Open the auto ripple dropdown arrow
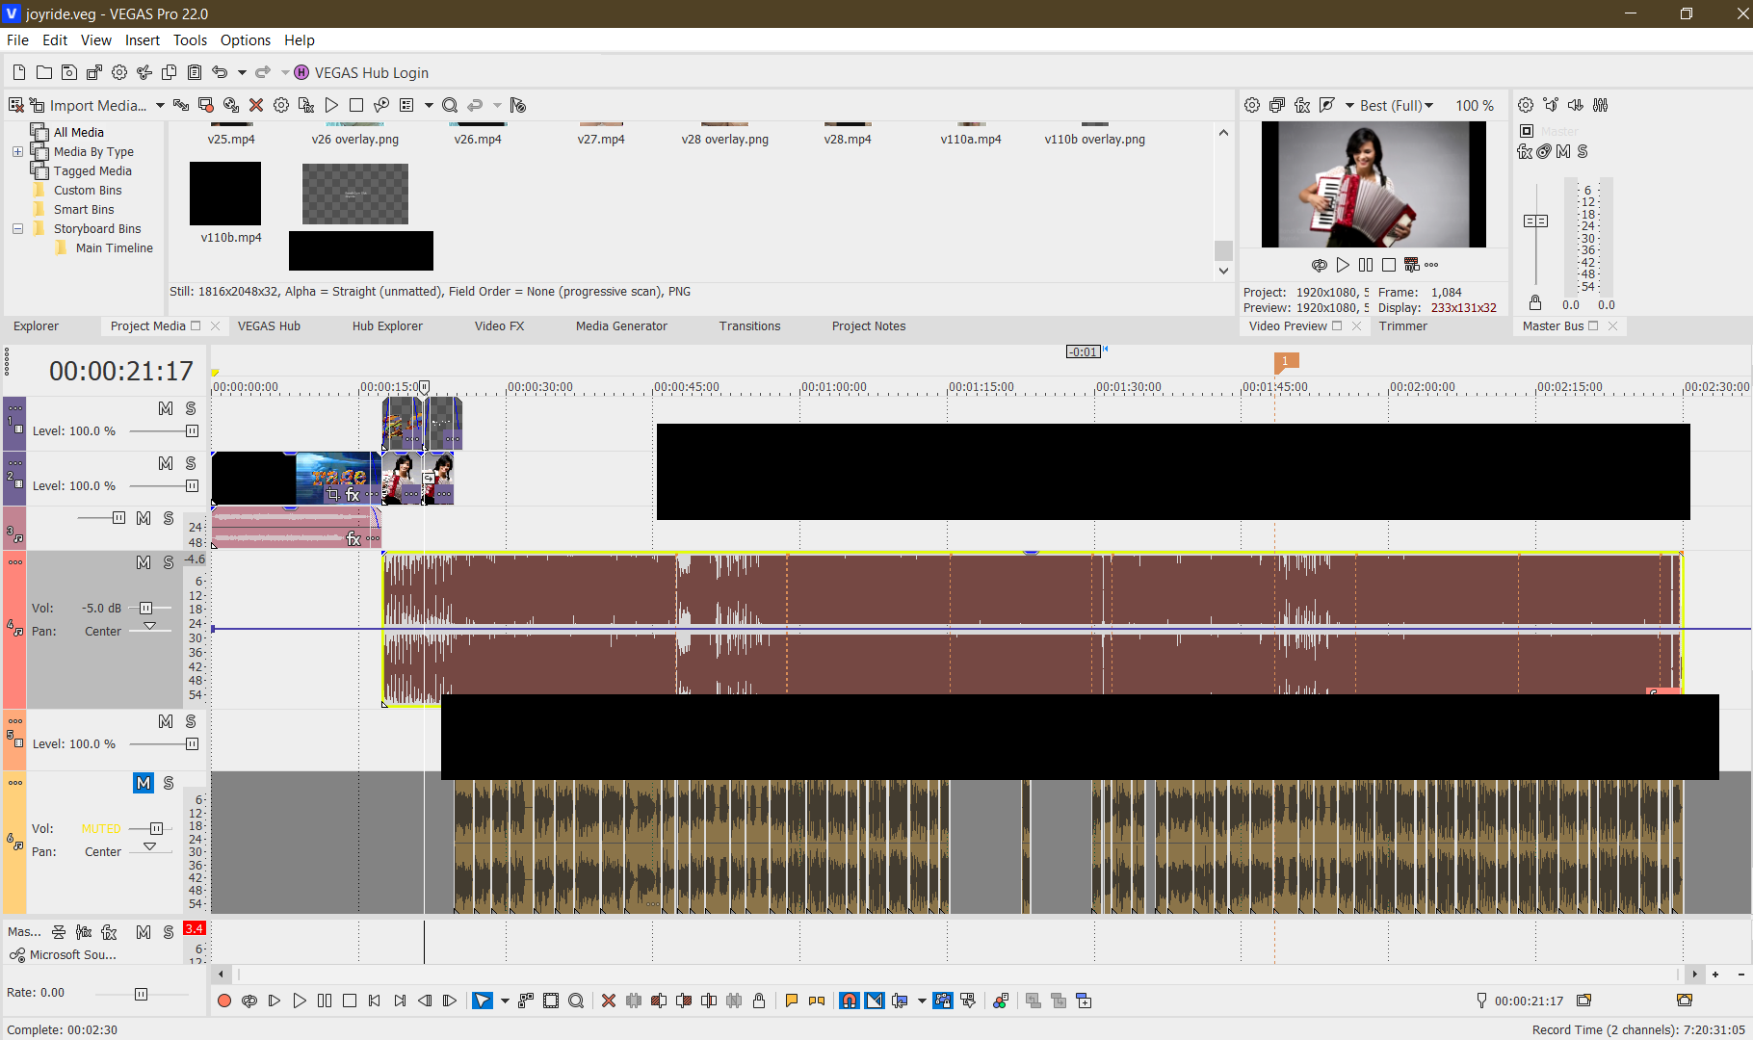Screen dimensions: 1753x1040 click(x=922, y=1001)
